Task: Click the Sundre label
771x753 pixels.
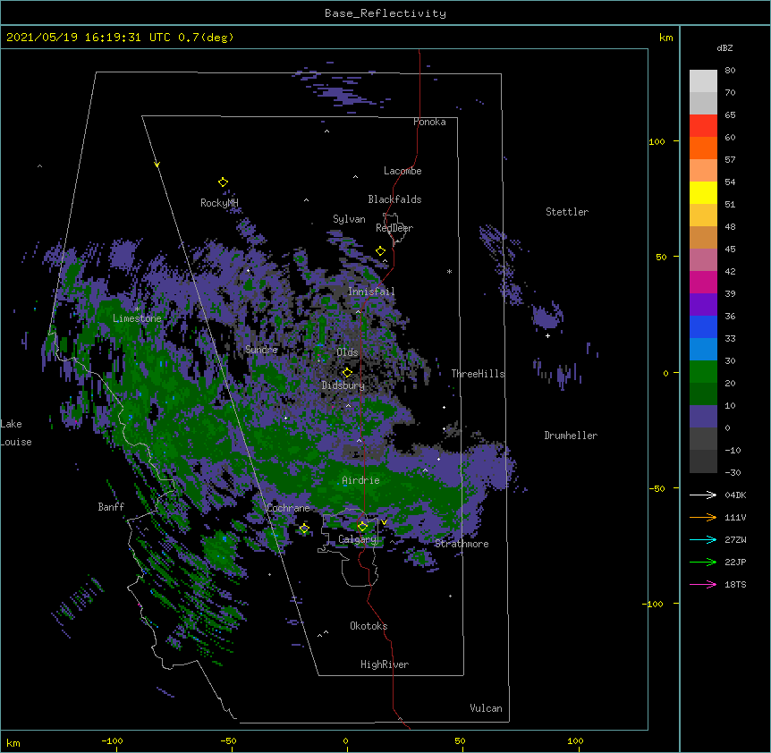Action: 261,350
